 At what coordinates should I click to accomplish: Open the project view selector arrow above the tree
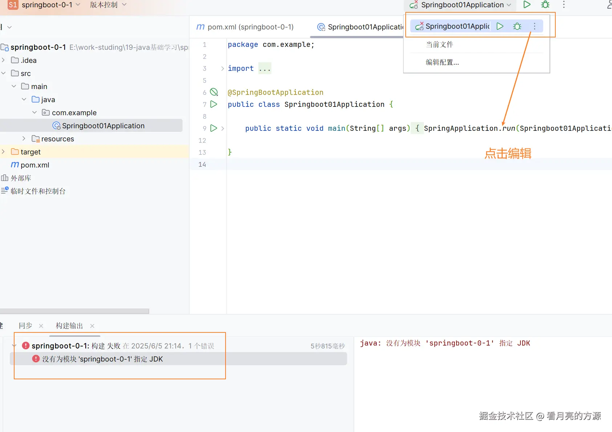[9, 27]
